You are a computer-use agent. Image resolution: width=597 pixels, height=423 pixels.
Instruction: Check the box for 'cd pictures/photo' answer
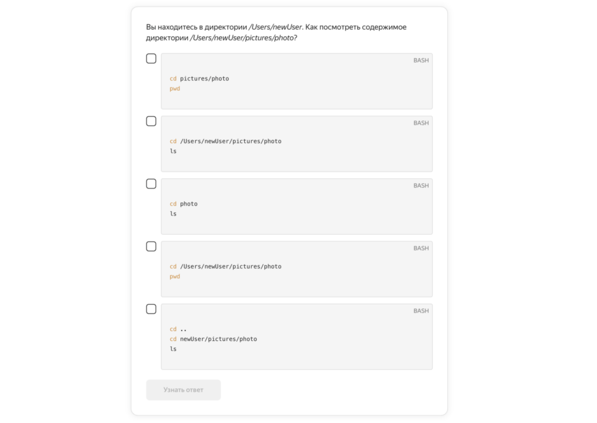point(151,58)
